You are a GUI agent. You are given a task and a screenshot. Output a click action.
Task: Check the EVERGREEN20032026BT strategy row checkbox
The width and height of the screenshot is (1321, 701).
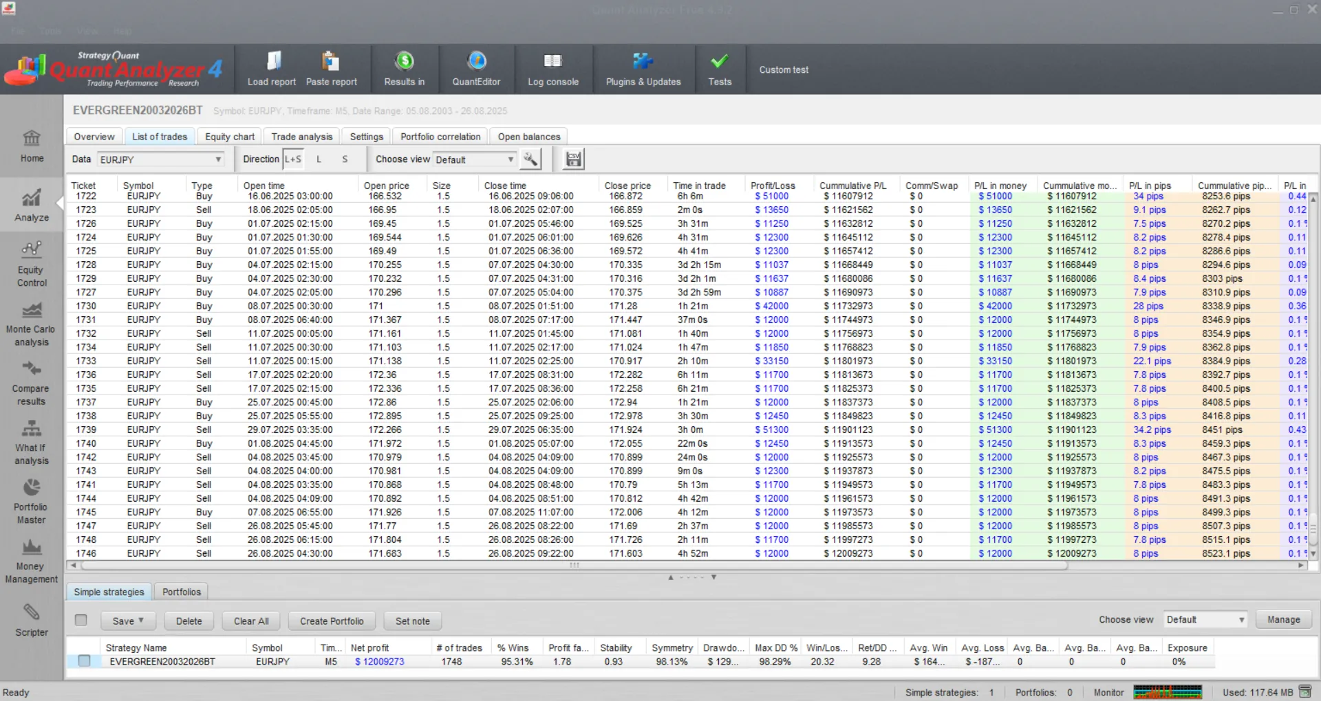[x=84, y=661]
